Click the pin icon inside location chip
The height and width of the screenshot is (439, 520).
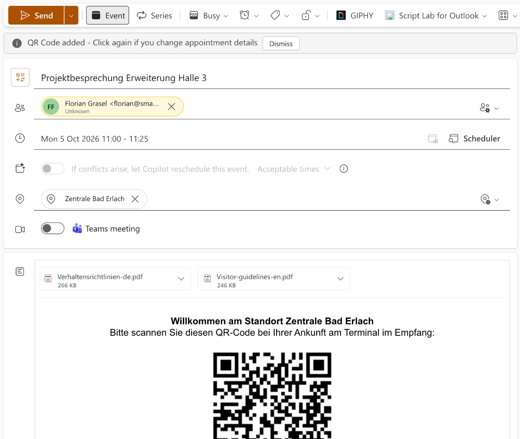[x=51, y=199]
